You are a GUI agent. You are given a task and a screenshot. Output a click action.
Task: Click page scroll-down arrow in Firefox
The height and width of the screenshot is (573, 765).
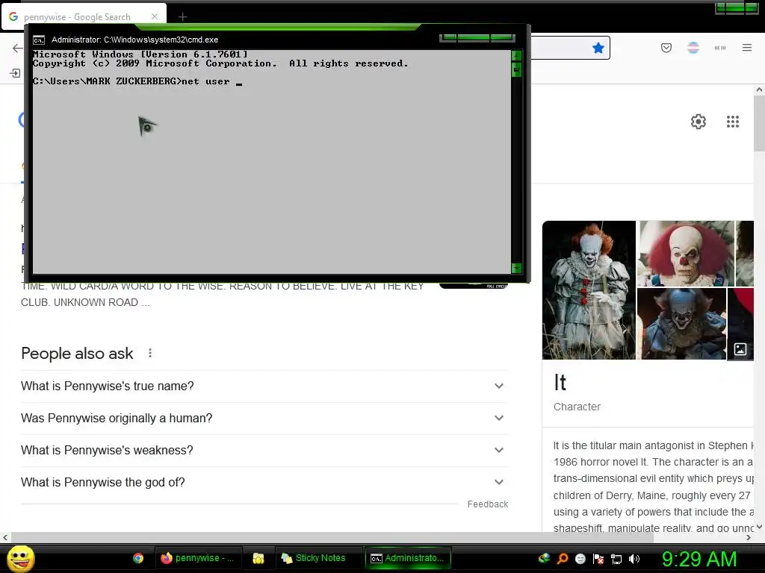759,527
